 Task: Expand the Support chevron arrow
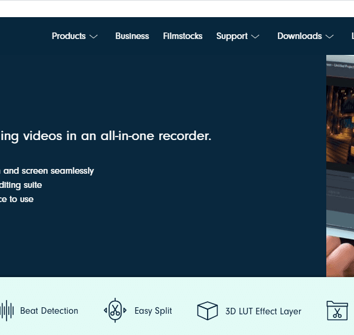(x=255, y=37)
